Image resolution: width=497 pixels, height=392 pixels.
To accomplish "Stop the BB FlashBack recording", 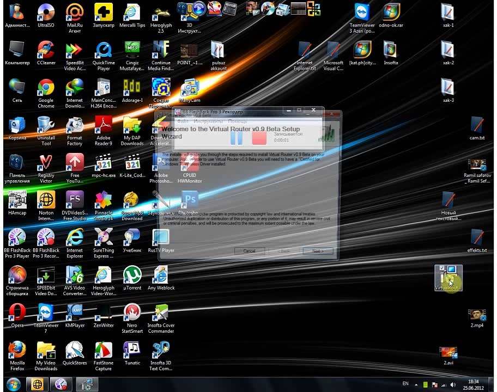I will tap(259, 138).
